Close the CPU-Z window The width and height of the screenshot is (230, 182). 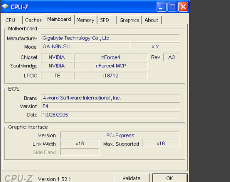(183, 7)
